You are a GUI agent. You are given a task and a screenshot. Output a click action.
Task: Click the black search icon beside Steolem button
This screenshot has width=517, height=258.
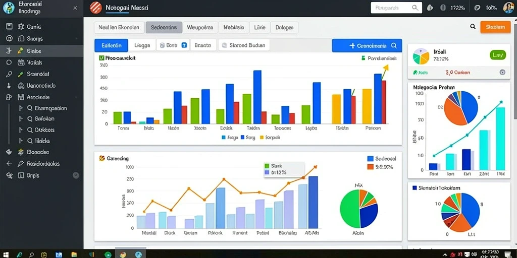pos(473,27)
